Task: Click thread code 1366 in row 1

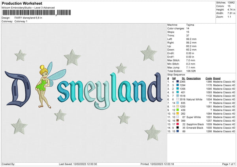Action: tap(209, 82)
